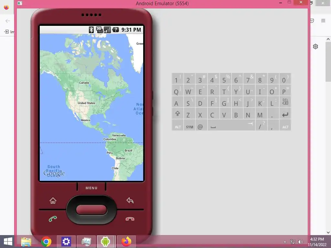Click the P key on keyboard
Image resolution: width=331 pixels, height=248 pixels.
coord(285,91)
